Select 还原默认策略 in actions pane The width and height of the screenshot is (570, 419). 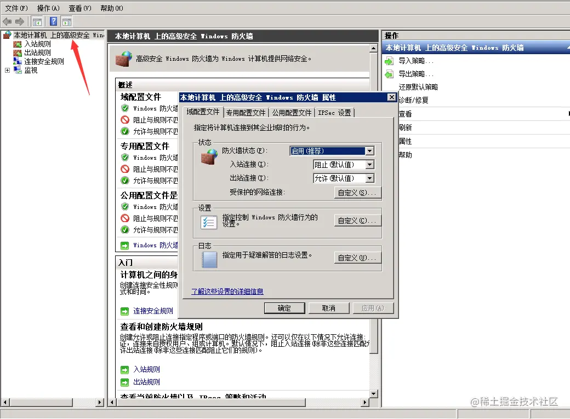418,87
